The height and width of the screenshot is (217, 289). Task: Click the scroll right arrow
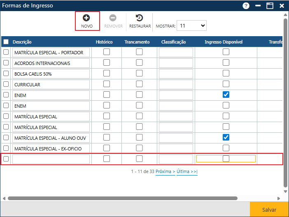279,199
